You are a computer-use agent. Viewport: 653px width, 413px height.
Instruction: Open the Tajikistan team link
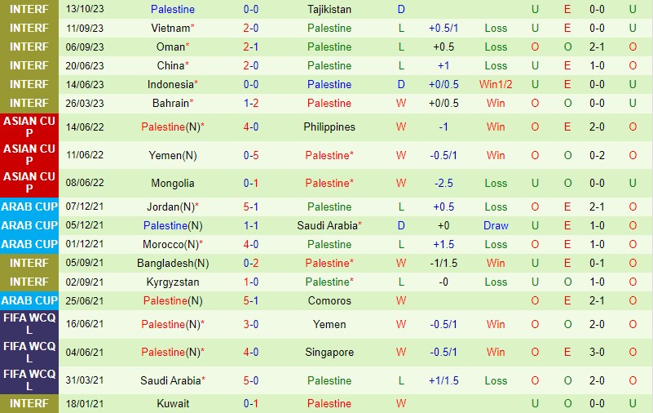(x=329, y=9)
